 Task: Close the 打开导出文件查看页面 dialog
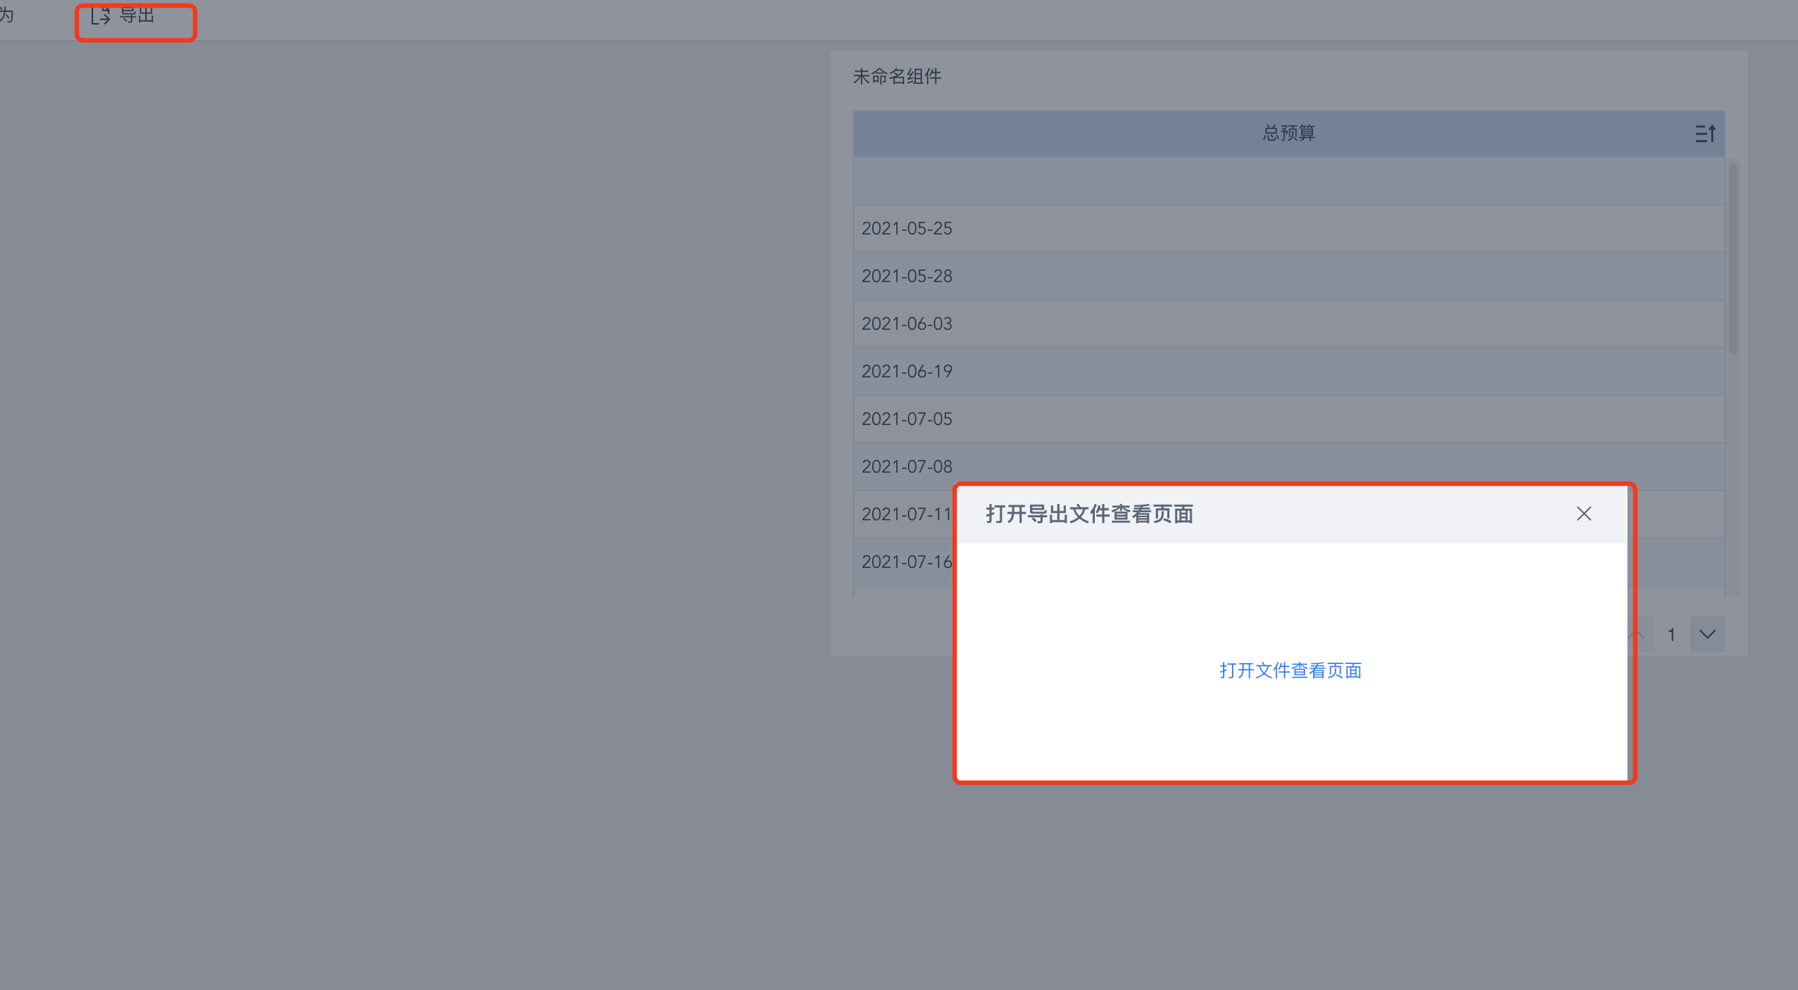pos(1583,514)
